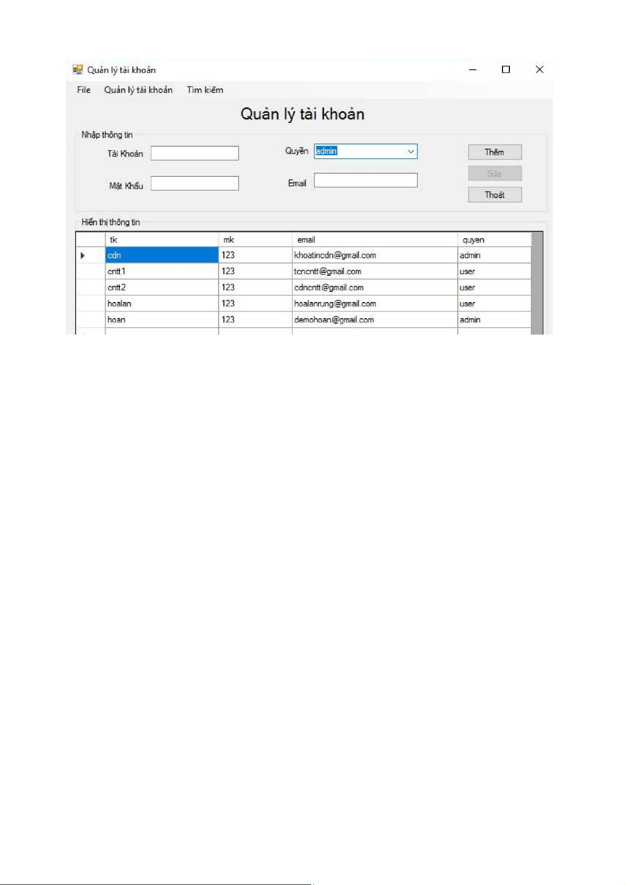Image resolution: width=626 pixels, height=885 pixels.
Task: Click the Sửa button
Action: coord(495,173)
